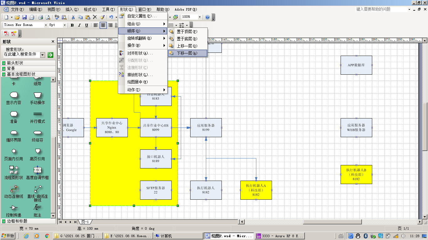Image resolution: width=428 pixels, height=240 pixels.
Task: Choose 对齐形状 in the Shape menu
Action: 143,53
